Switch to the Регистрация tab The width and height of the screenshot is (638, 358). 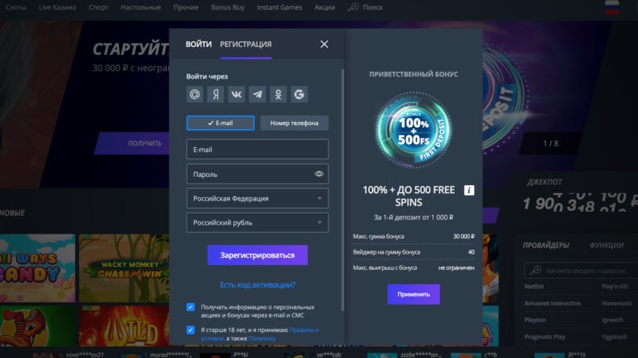pos(246,44)
